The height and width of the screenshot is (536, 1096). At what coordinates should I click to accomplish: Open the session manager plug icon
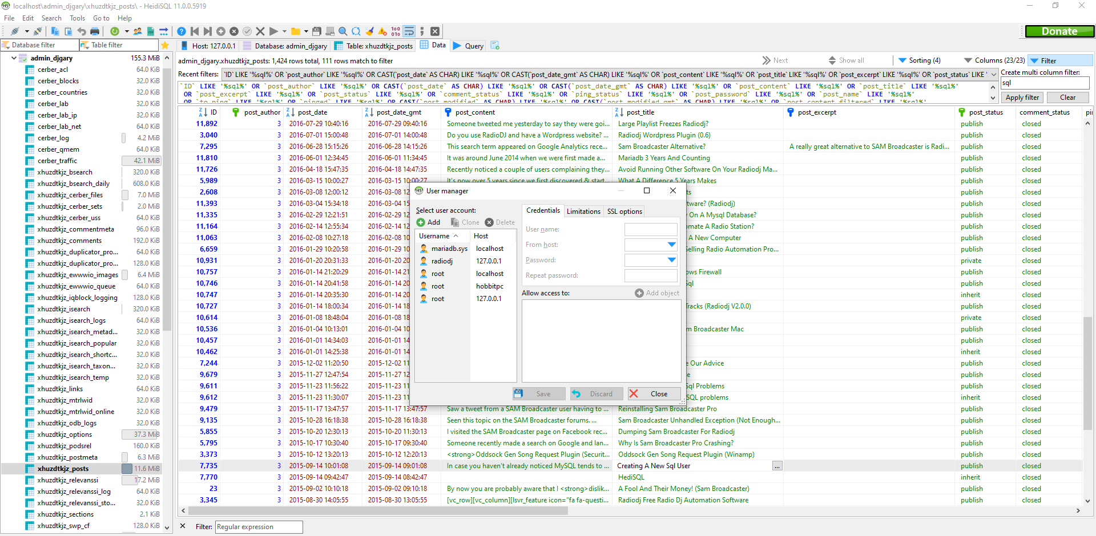pyautogui.click(x=15, y=31)
